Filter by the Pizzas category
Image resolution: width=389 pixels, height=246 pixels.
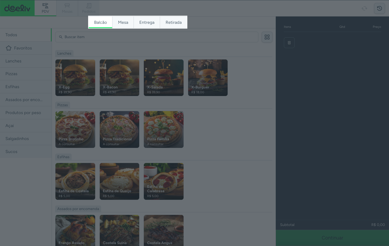pyautogui.click(x=11, y=74)
